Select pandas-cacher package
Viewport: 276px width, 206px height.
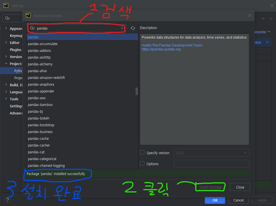click(x=82, y=145)
